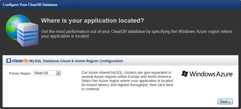Click the 'MySQL Database Cloud & Home Region Configuration' title
The image size is (241, 109).
click(76, 61)
